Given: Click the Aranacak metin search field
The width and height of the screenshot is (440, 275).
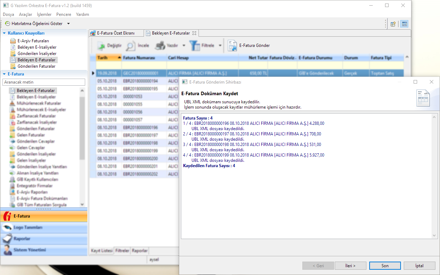Looking at the screenshot, I should tap(44, 82).
